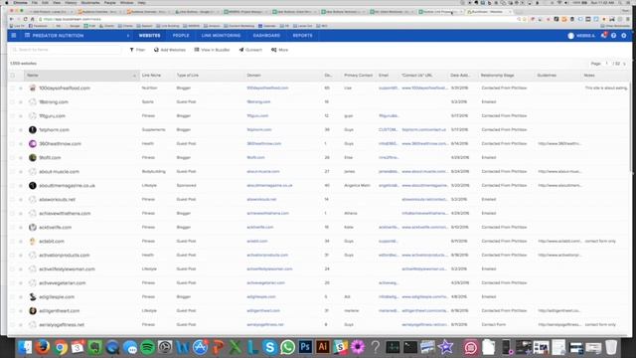Launch Illustrator from the dock
Screen dimensions: 636x358
[322, 347]
